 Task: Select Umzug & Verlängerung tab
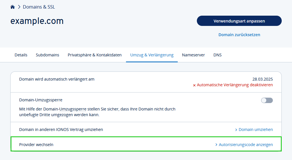[152, 55]
